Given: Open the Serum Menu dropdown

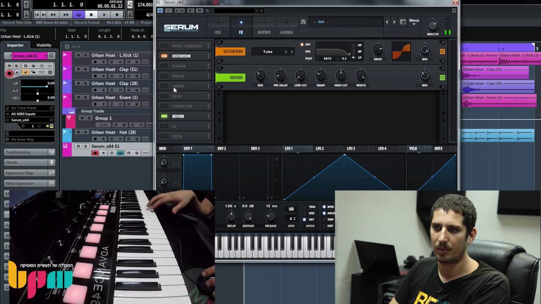Looking at the screenshot, I should [414, 22].
